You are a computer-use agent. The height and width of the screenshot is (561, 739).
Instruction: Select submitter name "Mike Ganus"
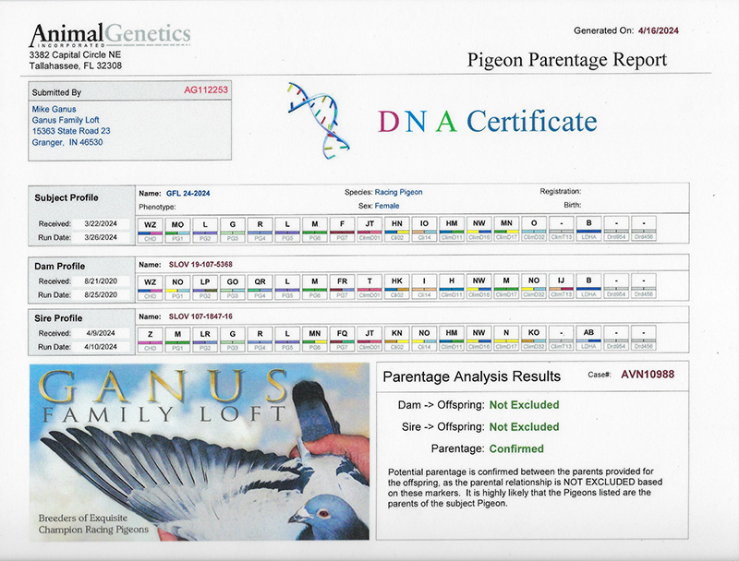pyautogui.click(x=54, y=109)
